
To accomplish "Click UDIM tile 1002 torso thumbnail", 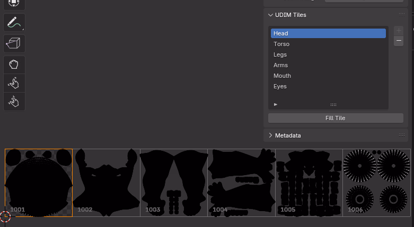I will pyautogui.click(x=106, y=183).
